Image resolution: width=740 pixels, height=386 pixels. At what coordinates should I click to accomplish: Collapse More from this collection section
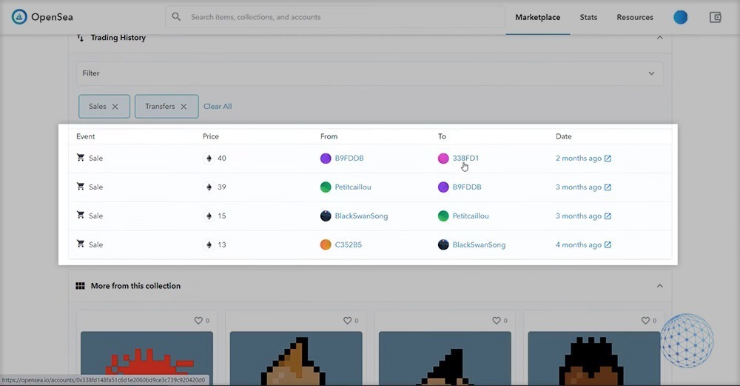click(x=659, y=286)
